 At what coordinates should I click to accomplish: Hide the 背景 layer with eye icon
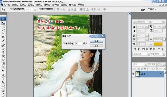point(133,74)
